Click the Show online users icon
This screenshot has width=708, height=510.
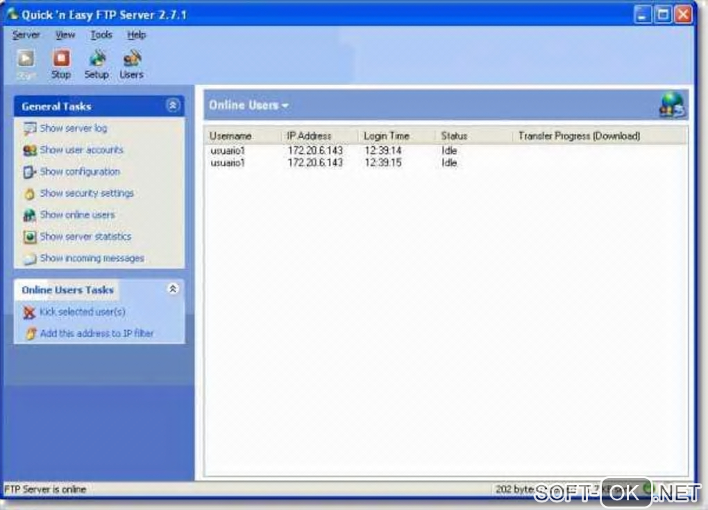[x=30, y=215]
